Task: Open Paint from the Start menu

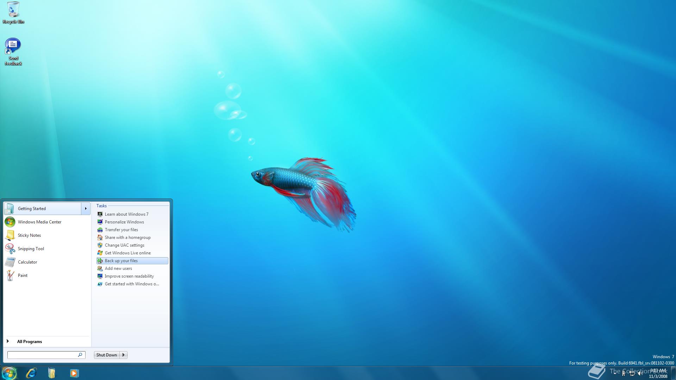Action: [47, 275]
